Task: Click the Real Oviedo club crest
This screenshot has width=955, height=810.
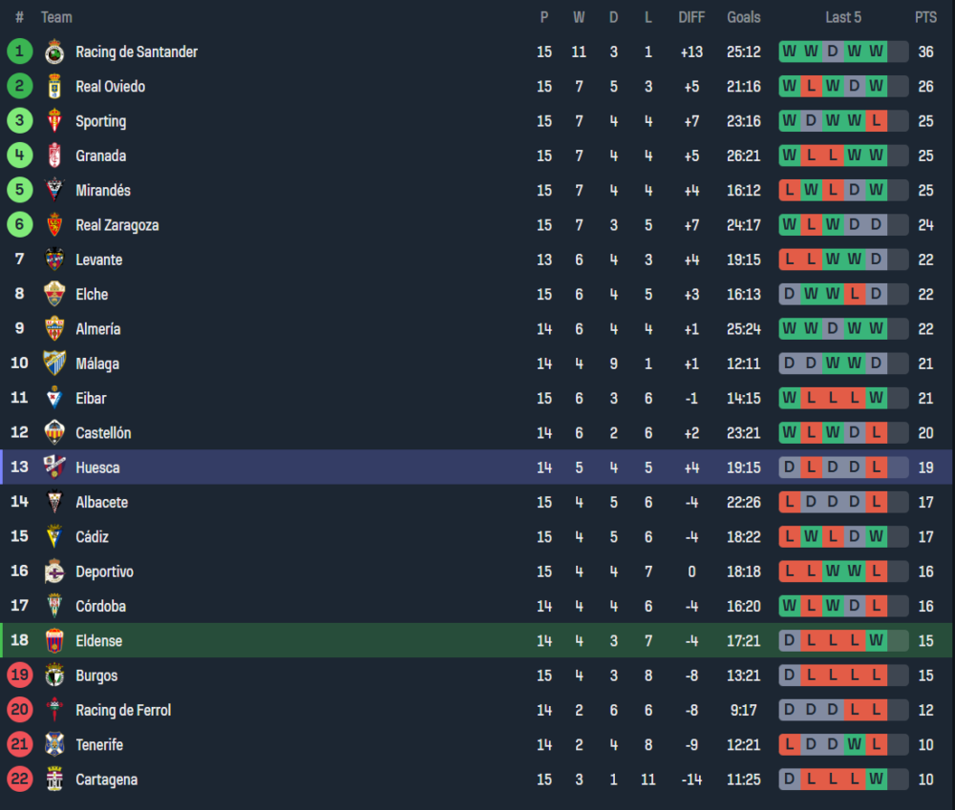Action: [x=54, y=87]
